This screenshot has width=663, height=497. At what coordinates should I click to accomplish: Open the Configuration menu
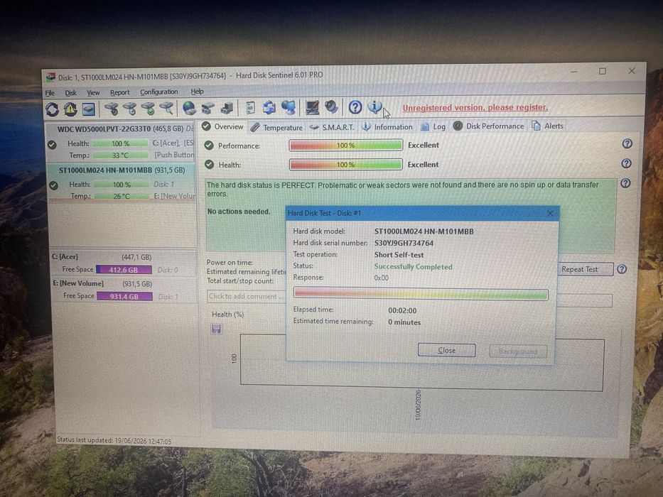pyautogui.click(x=159, y=92)
